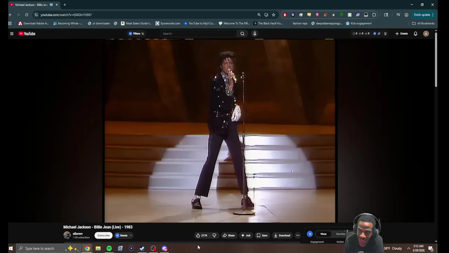Open allanwv channel name link
449x253 pixels.
78,234
